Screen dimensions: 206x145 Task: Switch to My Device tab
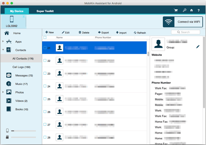[17, 11]
